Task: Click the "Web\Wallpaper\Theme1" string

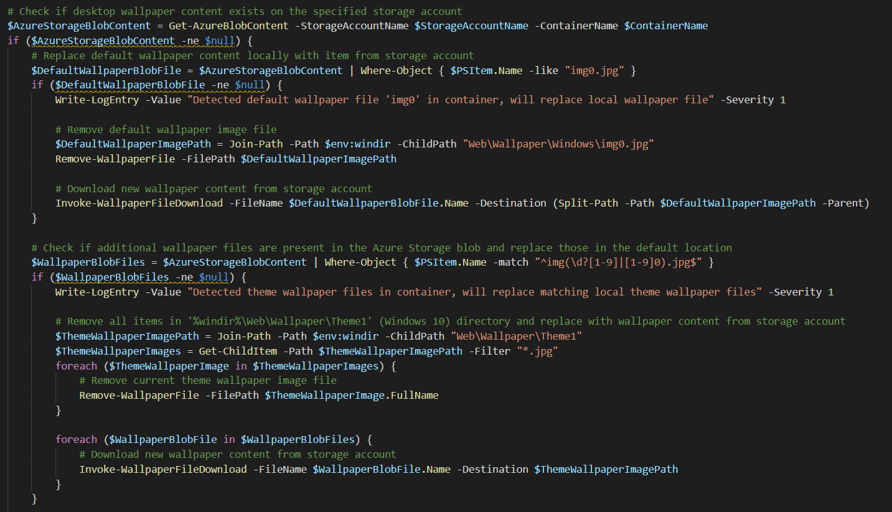Action: (x=516, y=336)
